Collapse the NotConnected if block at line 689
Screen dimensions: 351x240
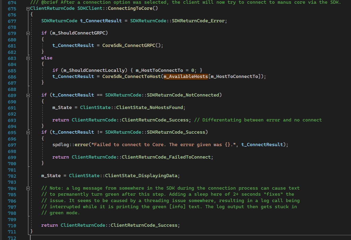click(28, 95)
